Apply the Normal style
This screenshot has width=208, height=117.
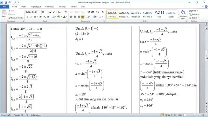tap(112, 14)
